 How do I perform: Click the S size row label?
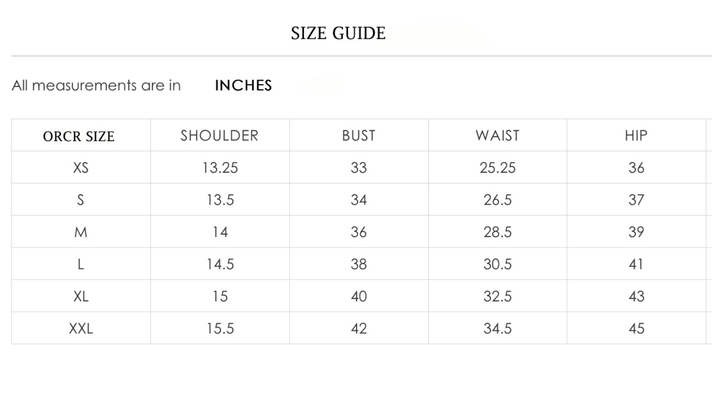81,200
